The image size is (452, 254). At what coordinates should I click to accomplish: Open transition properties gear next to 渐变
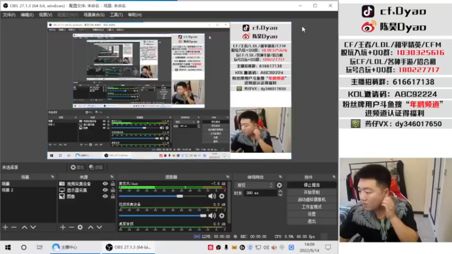[x=279, y=185]
